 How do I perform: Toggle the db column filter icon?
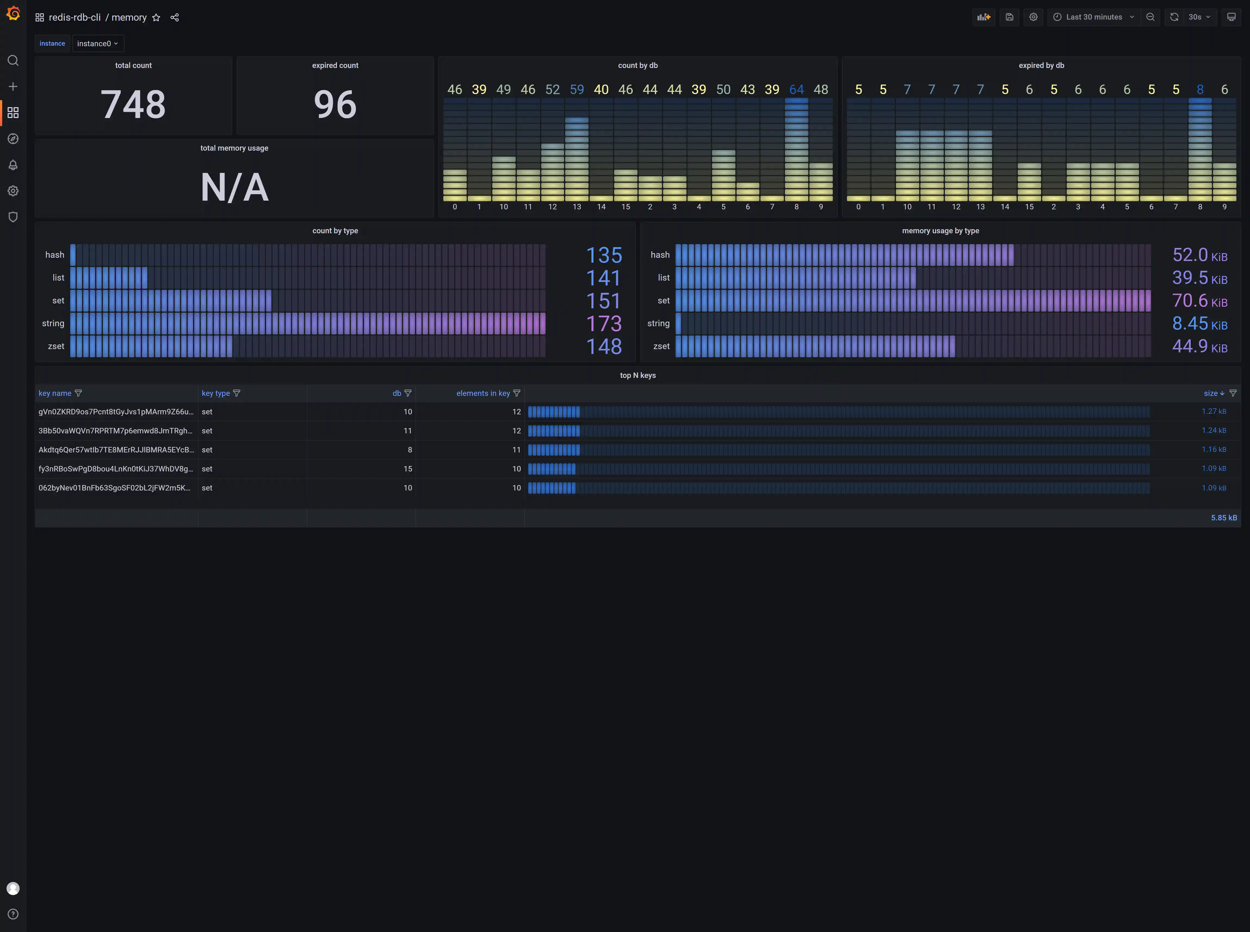pos(408,393)
